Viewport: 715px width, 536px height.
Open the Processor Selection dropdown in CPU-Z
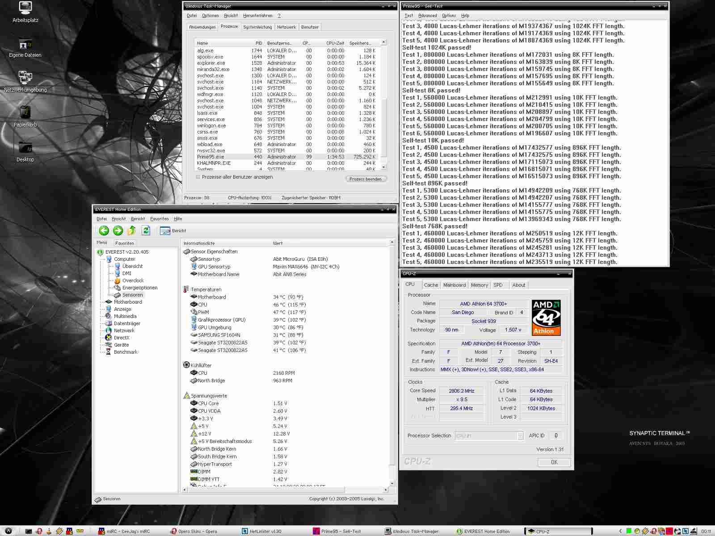pyautogui.click(x=520, y=435)
